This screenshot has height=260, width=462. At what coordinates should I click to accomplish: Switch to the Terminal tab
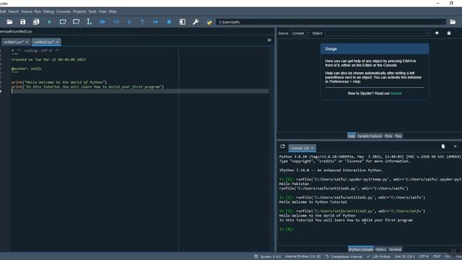point(395,249)
